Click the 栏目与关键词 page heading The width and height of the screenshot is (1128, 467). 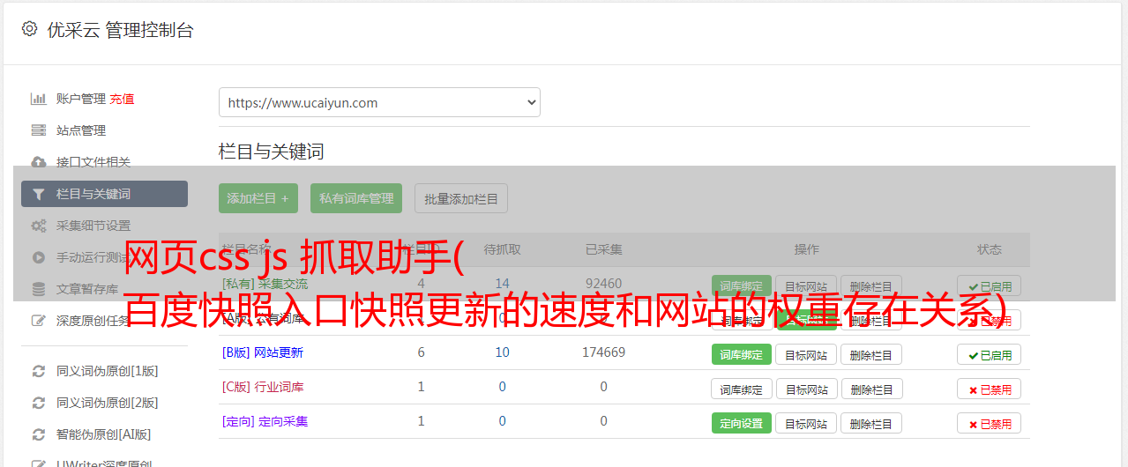click(x=272, y=152)
